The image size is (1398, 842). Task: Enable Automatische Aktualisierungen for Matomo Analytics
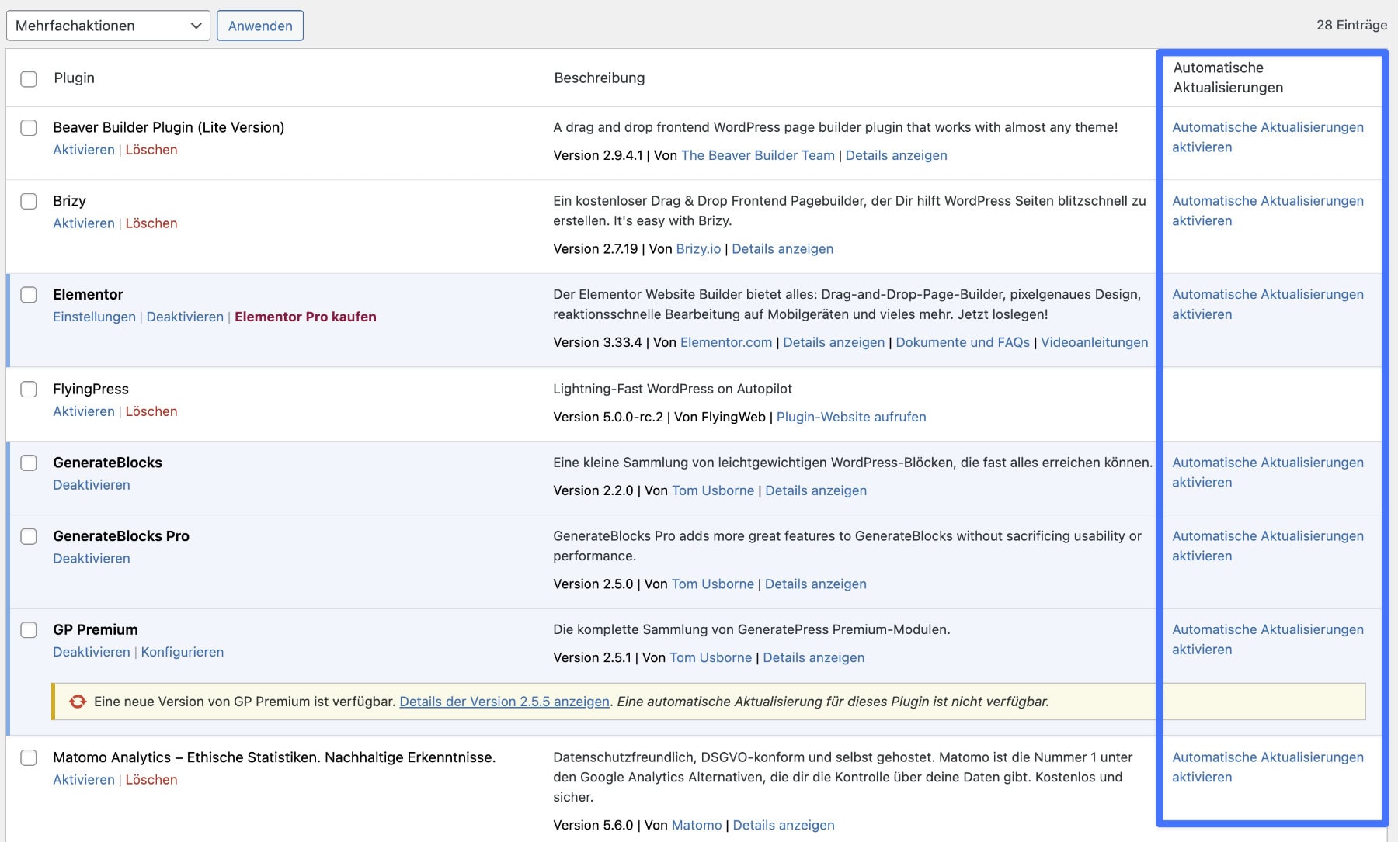(x=1268, y=767)
